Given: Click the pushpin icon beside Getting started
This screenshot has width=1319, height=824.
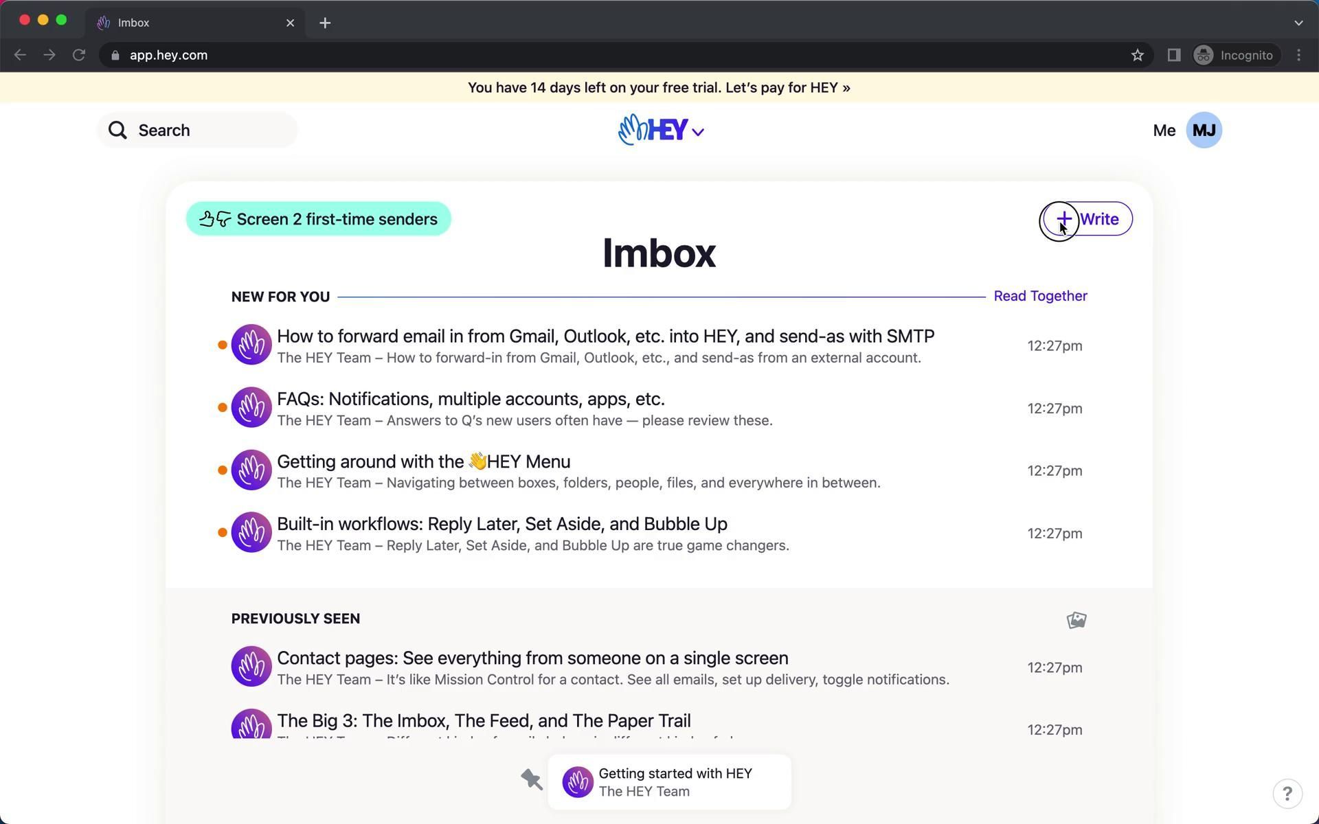Looking at the screenshot, I should point(532,779).
